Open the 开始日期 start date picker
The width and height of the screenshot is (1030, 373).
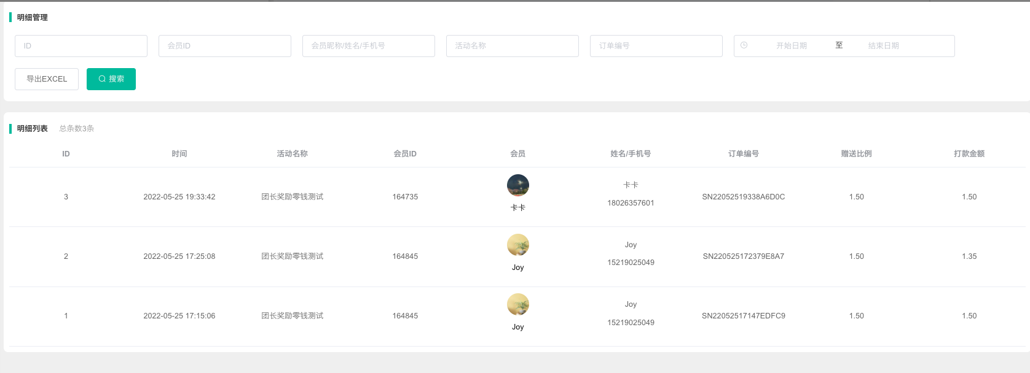pos(791,46)
